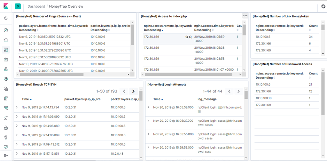
Task: Open Discover from the compass sidebar icon
Action: pos(6,30)
